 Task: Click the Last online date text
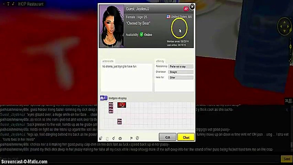[x=176, y=45]
